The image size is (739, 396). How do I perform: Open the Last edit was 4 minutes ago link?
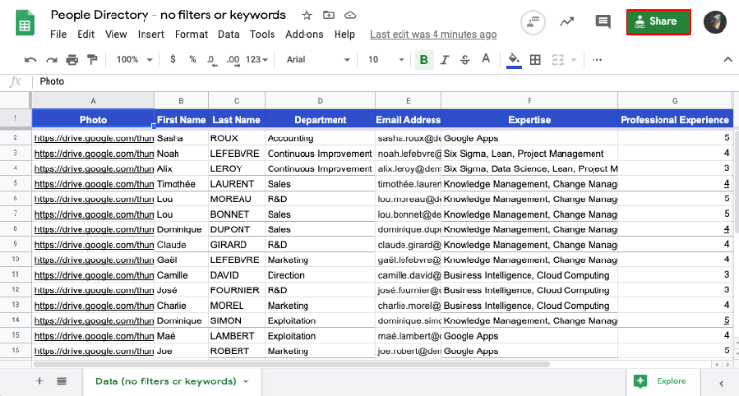(434, 34)
